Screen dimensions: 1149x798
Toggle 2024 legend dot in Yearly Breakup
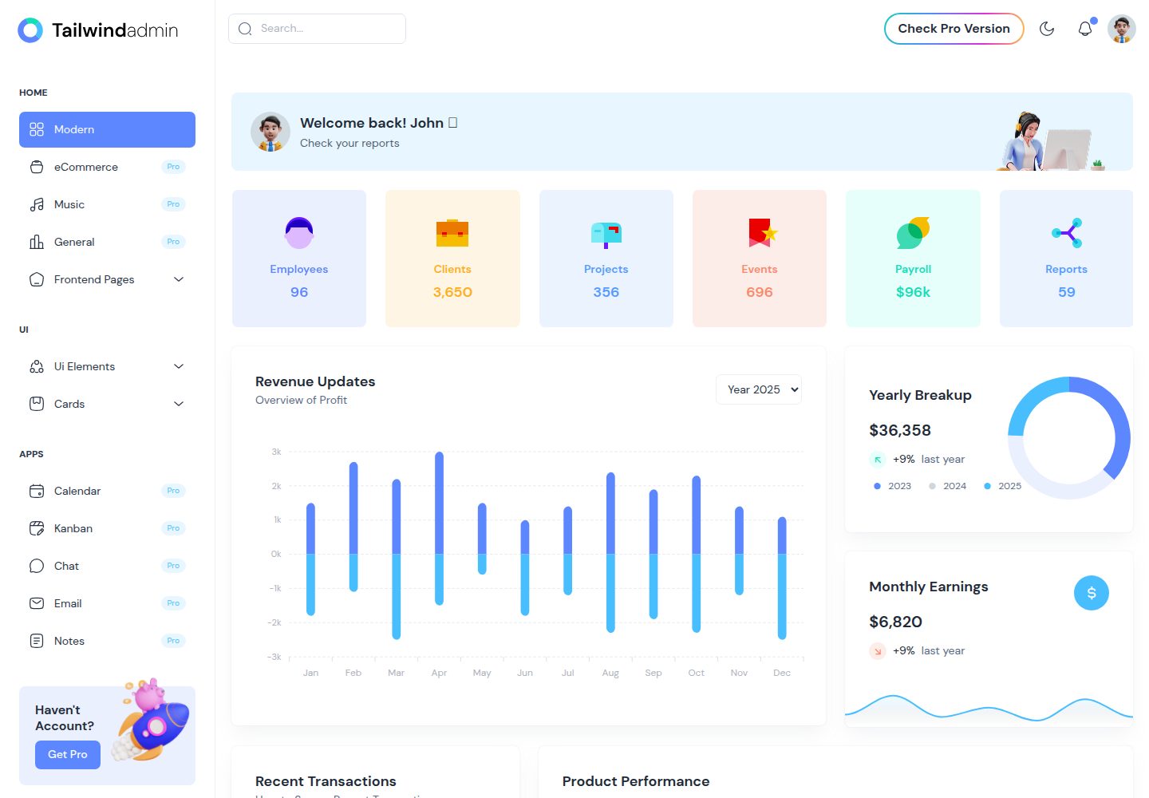[x=932, y=486]
